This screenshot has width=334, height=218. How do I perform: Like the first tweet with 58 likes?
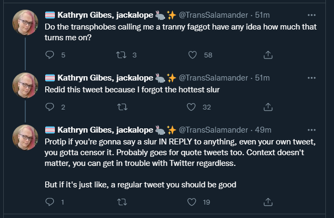pos(193,55)
